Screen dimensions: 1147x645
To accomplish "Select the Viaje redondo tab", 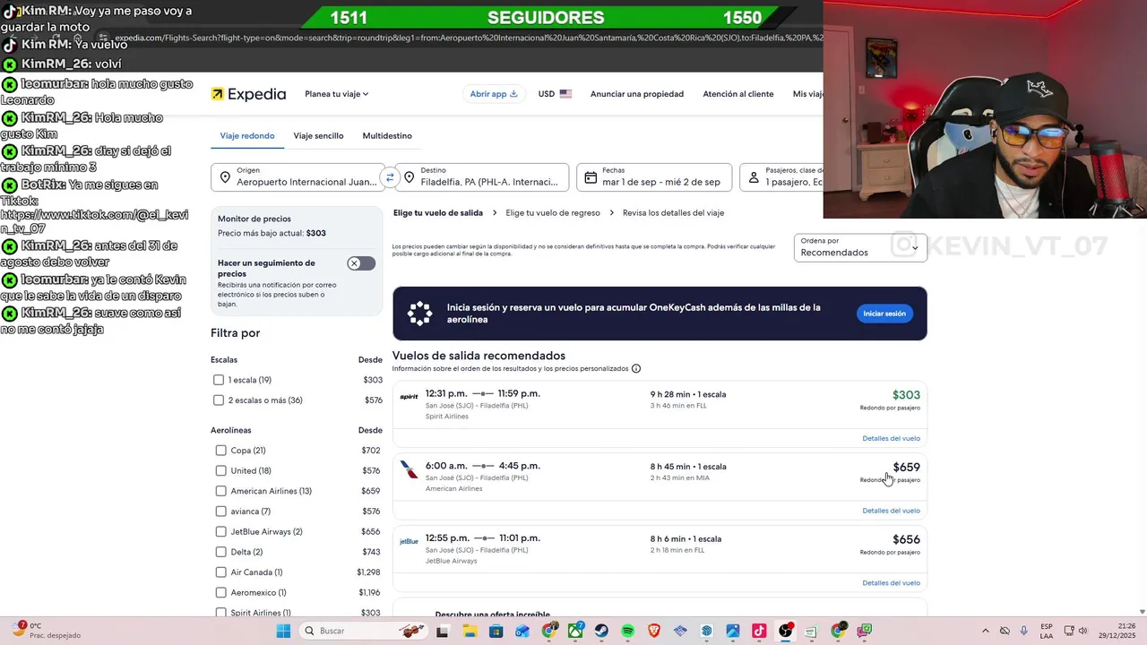I will (x=247, y=136).
